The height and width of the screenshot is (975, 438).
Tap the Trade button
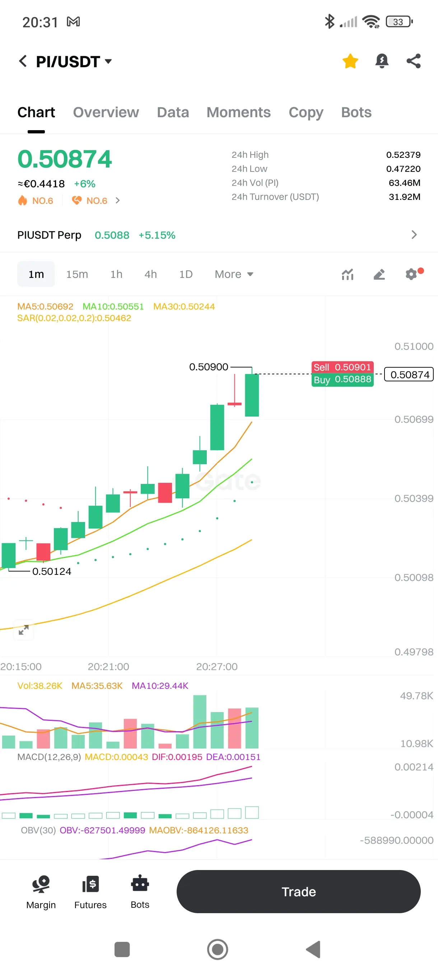[299, 892]
